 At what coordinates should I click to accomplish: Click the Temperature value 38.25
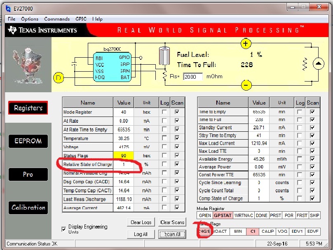[x=124, y=138]
